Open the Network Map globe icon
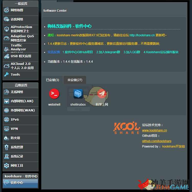The image size is (192, 192). 6,10
